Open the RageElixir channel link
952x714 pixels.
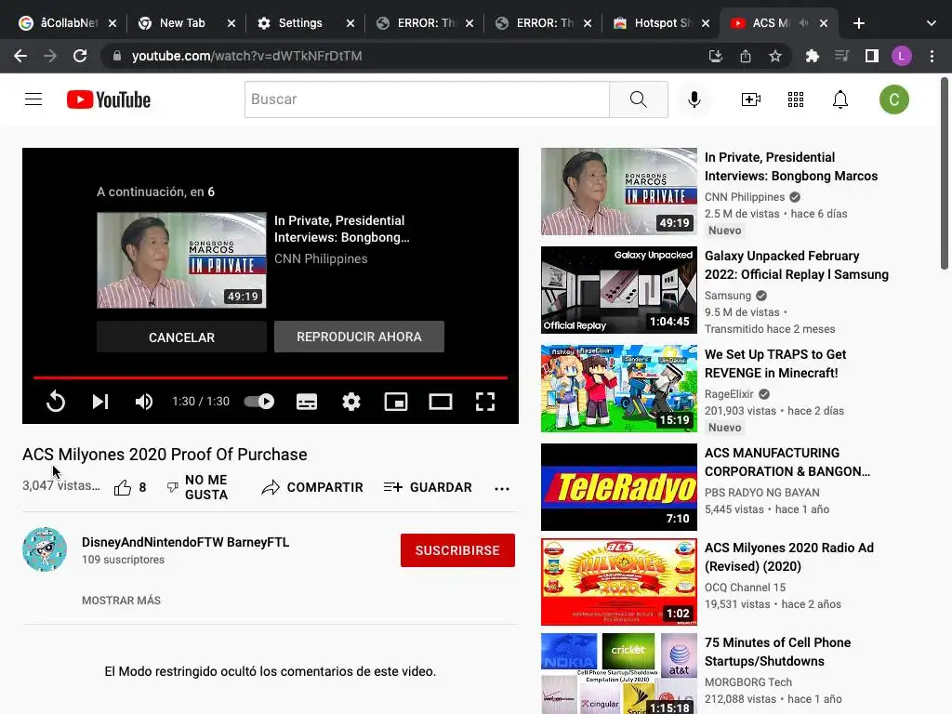(x=729, y=394)
